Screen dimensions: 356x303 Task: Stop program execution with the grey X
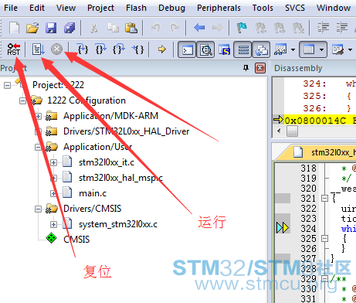(x=56, y=49)
